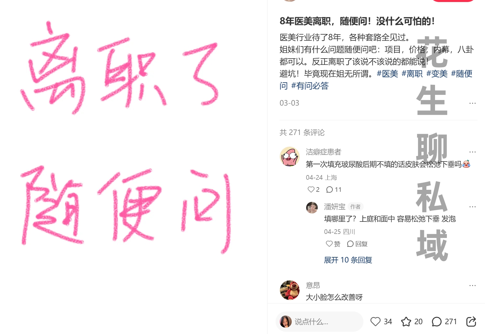This screenshot has width=485, height=334.
Task: Like 洁癖症患者's comment with heart icon
Action: (x=311, y=189)
